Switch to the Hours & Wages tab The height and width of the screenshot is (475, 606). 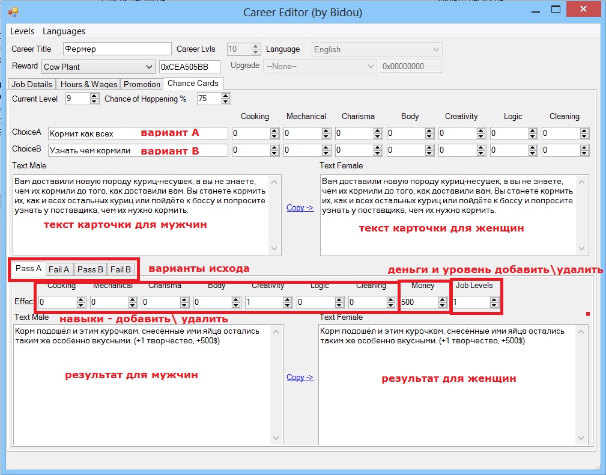point(88,84)
